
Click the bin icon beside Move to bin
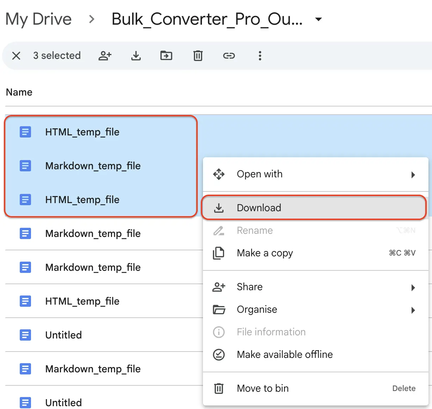219,389
